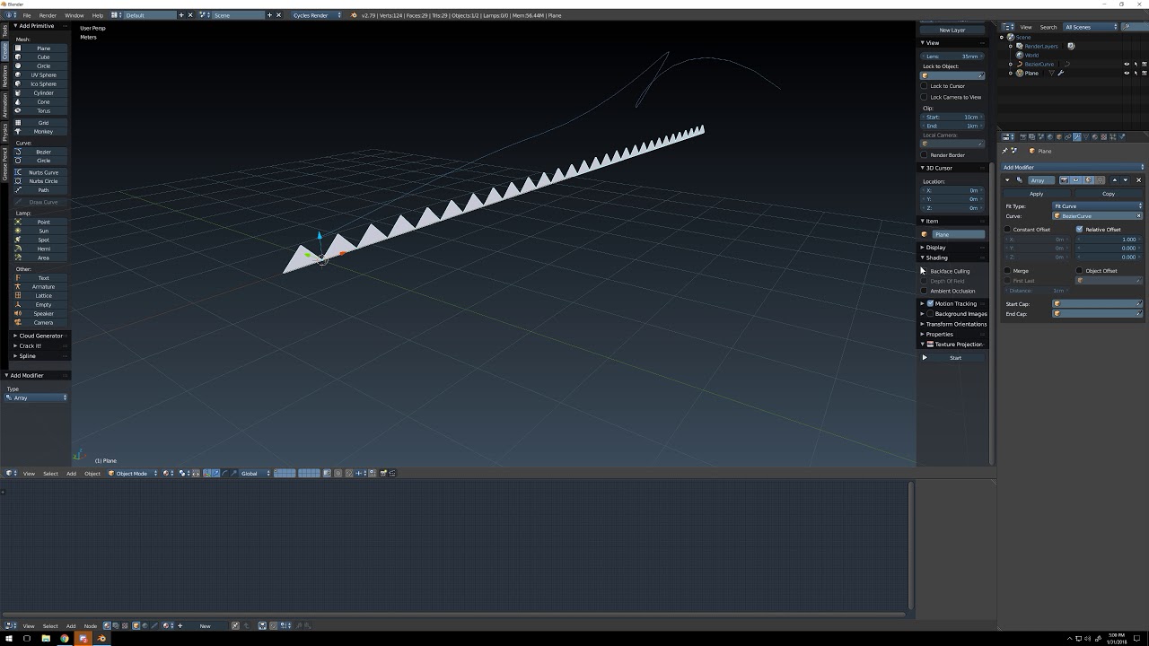The width and height of the screenshot is (1149, 646).
Task: Open the Window menu
Action: click(x=75, y=15)
